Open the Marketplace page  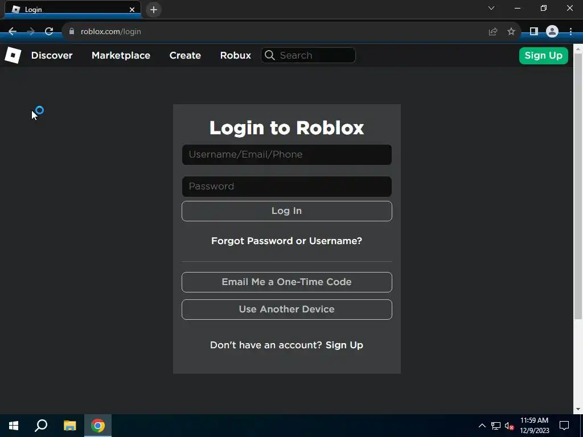point(121,55)
